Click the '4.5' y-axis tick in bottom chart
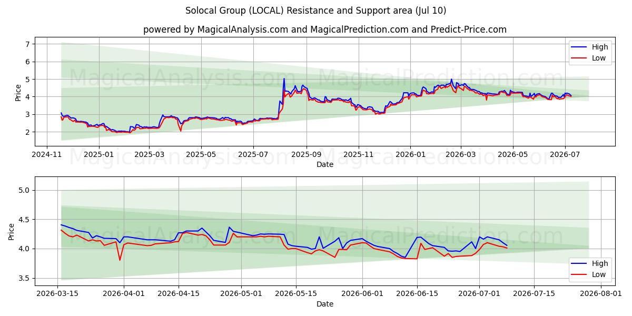 25,220
